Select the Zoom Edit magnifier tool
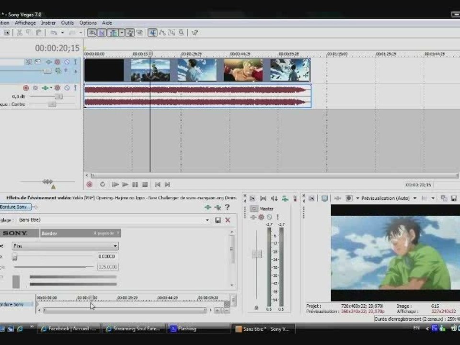This screenshot has height=345, width=460. pos(181,33)
